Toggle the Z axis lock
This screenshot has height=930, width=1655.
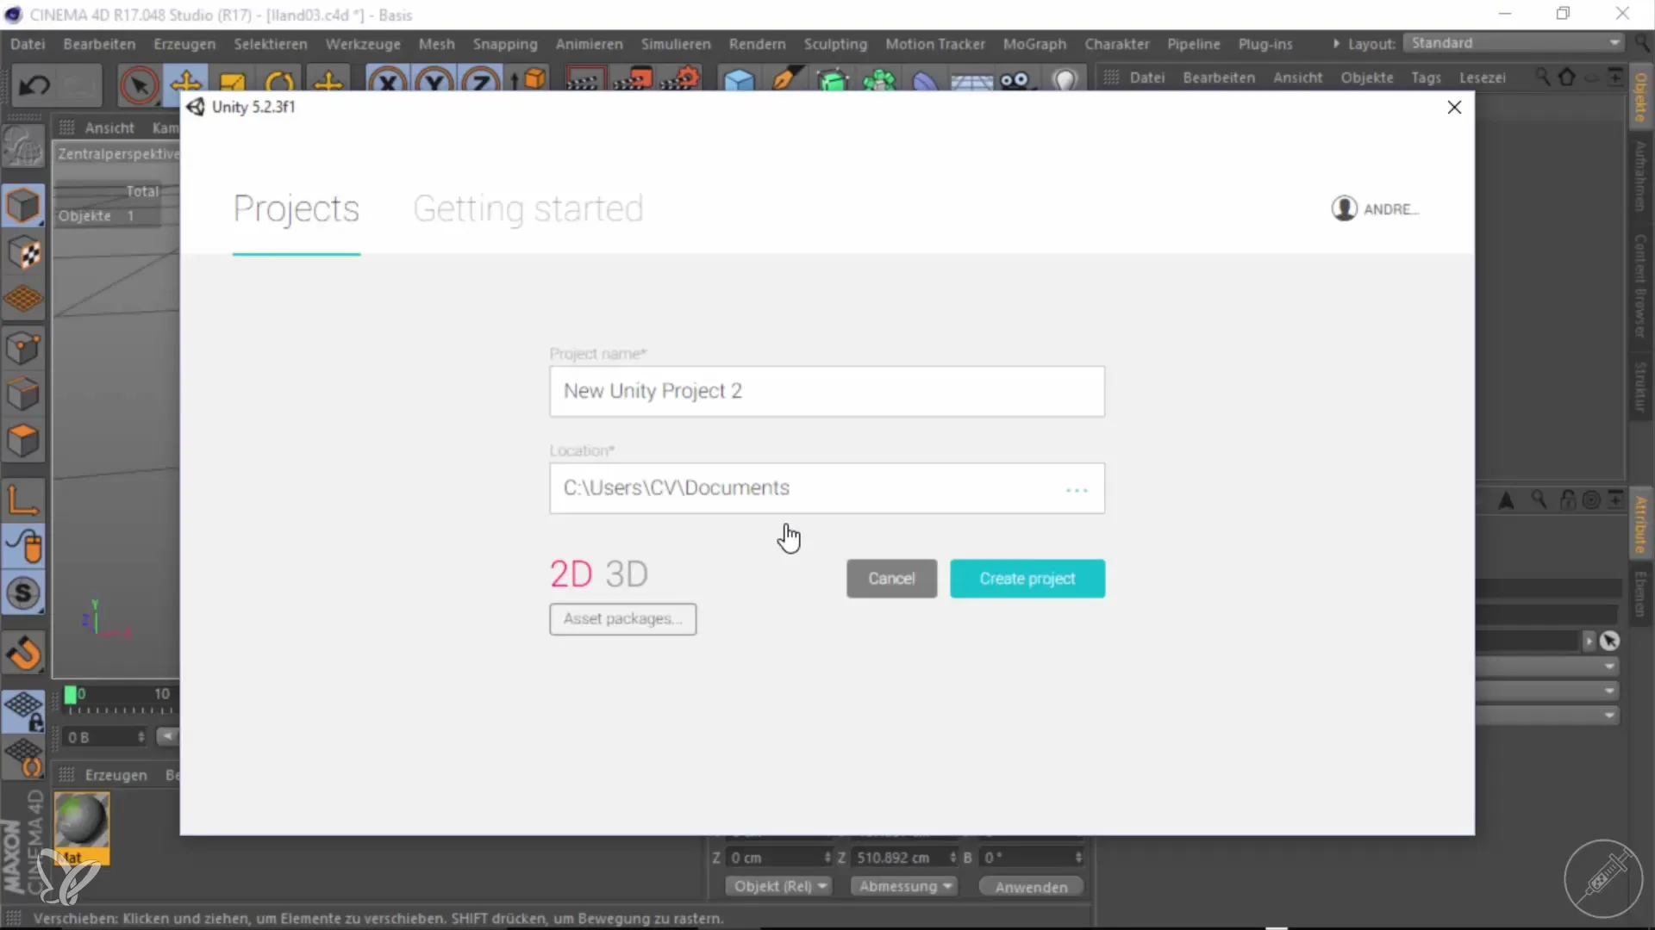tap(481, 83)
